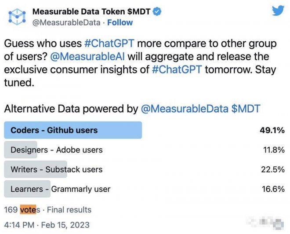The image size is (290, 234).
Task: Open @MeasurableData mention in Alternative Data line
Action: [x=184, y=110]
